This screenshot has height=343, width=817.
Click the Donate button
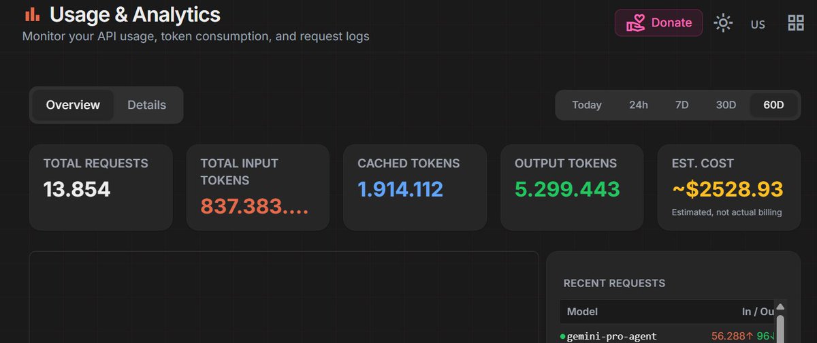658,22
